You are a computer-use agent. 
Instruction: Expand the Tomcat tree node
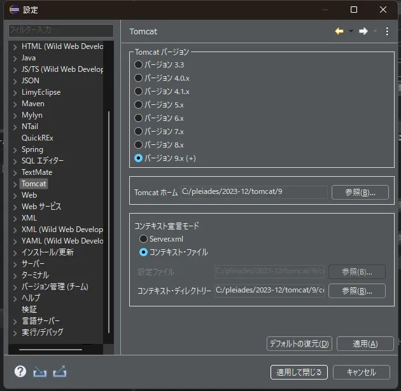point(15,184)
